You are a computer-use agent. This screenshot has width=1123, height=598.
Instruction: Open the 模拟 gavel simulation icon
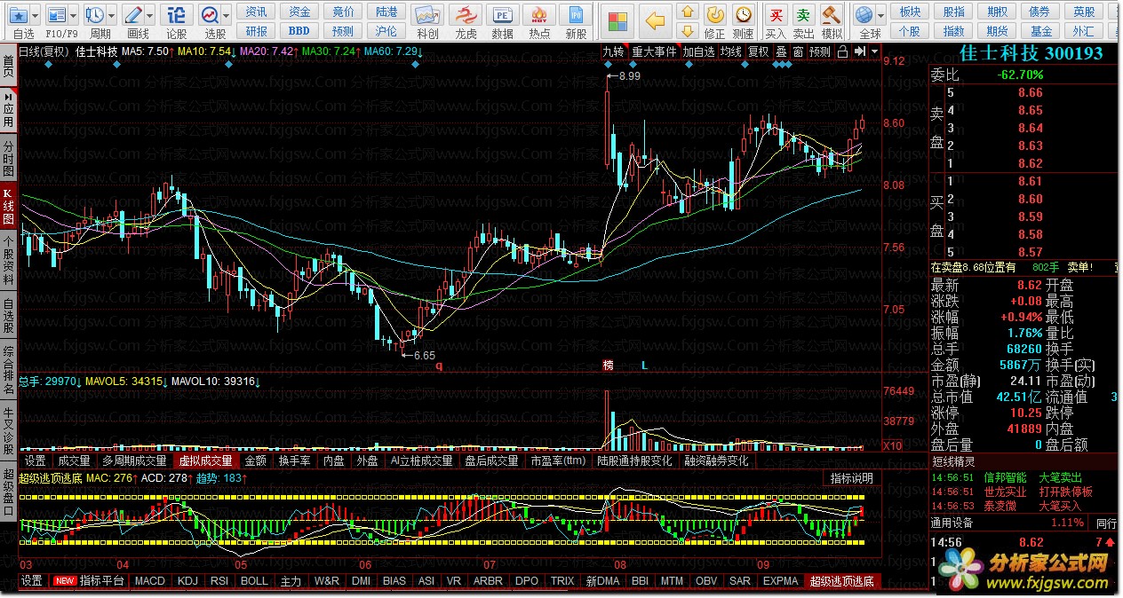(832, 14)
